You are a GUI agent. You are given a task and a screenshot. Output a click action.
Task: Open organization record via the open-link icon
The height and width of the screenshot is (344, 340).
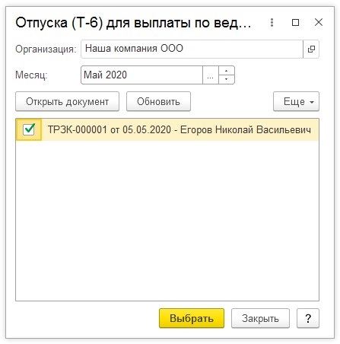pyautogui.click(x=311, y=49)
